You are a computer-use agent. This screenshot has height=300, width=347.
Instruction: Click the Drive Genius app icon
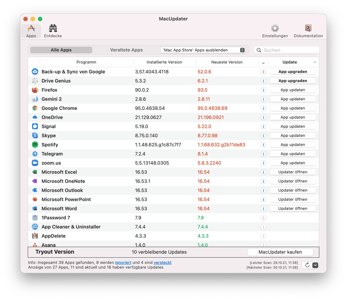click(35, 81)
